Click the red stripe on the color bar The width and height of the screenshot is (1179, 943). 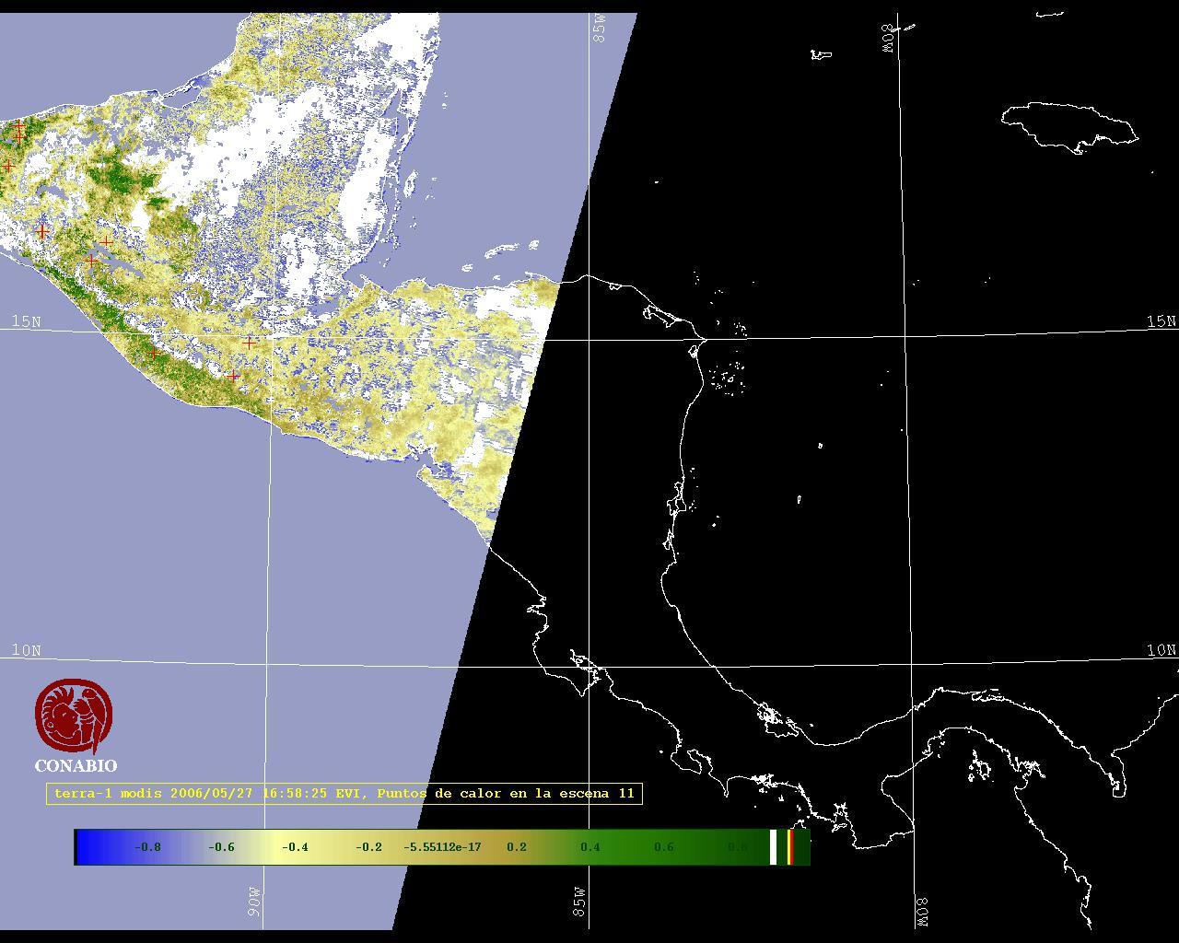[x=790, y=847]
